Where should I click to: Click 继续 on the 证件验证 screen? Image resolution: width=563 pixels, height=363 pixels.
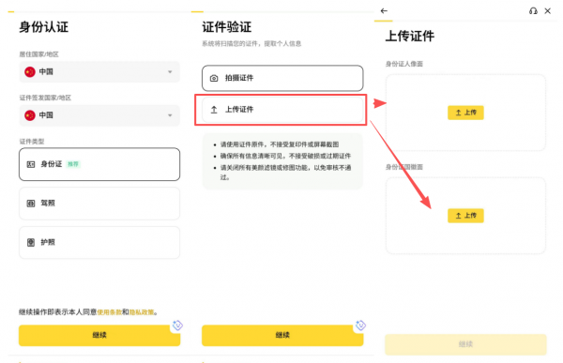tap(282, 336)
